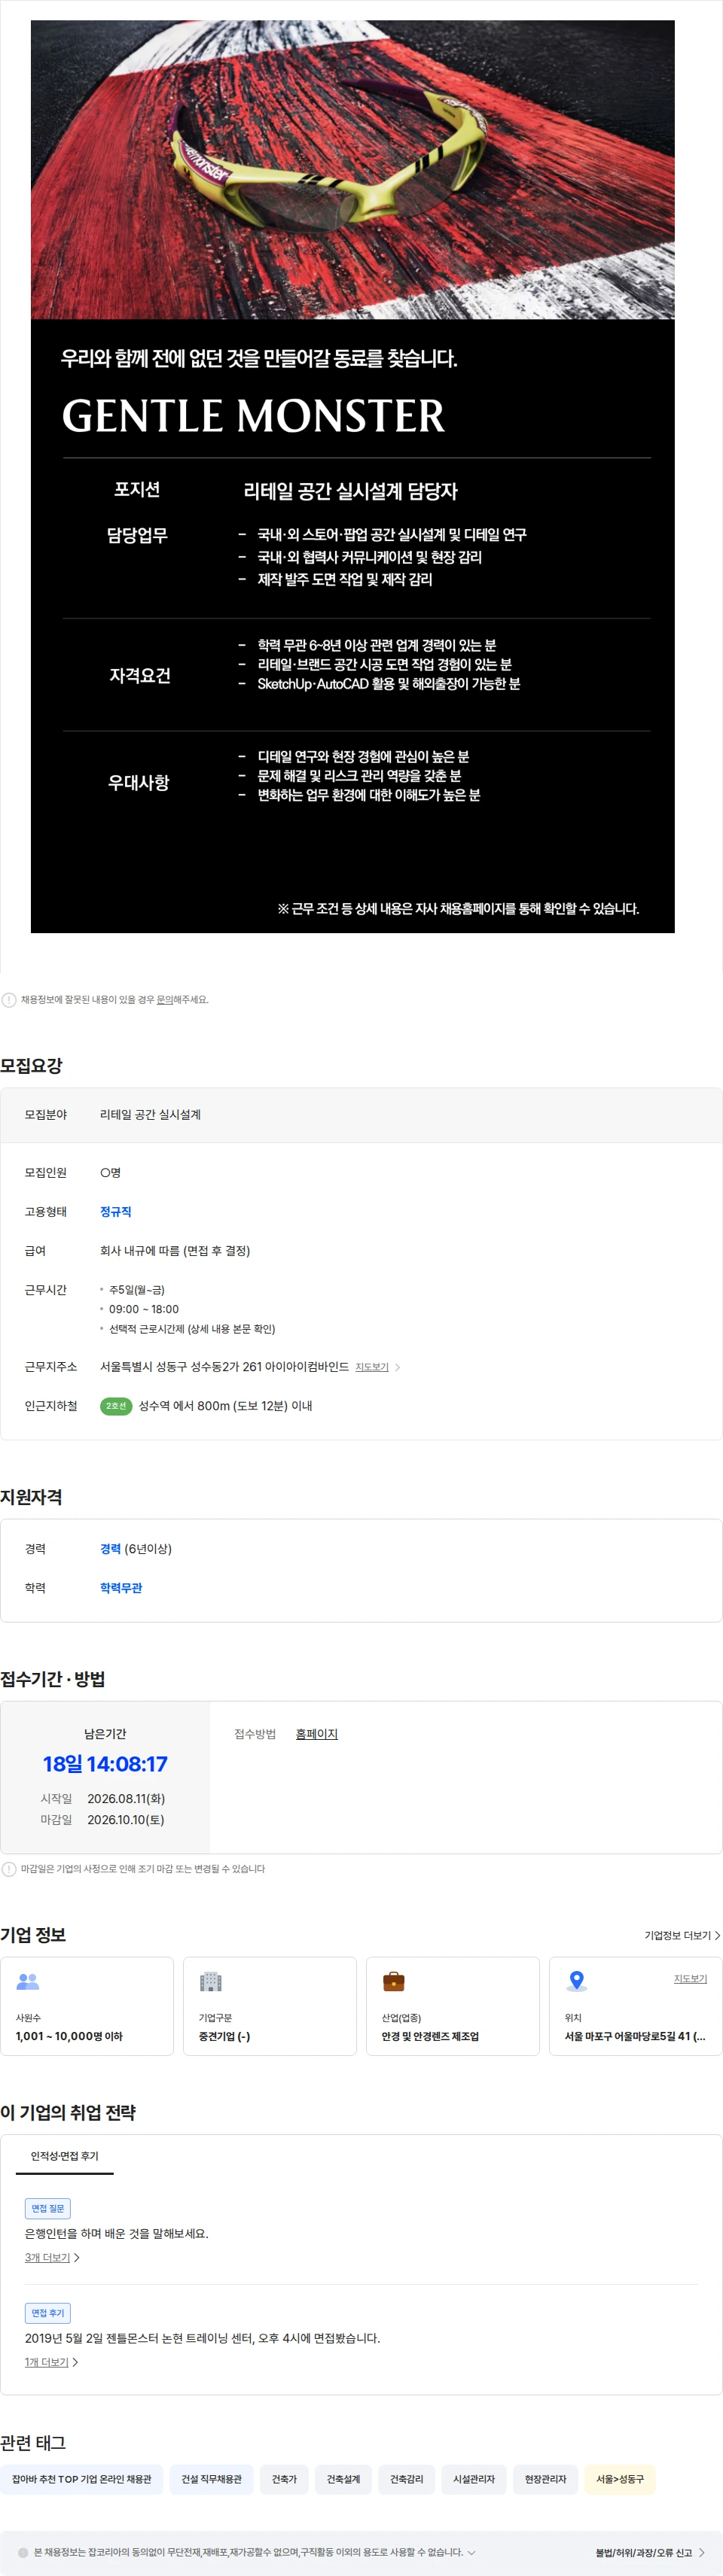Click the 건축가 tag

[x=285, y=2479]
